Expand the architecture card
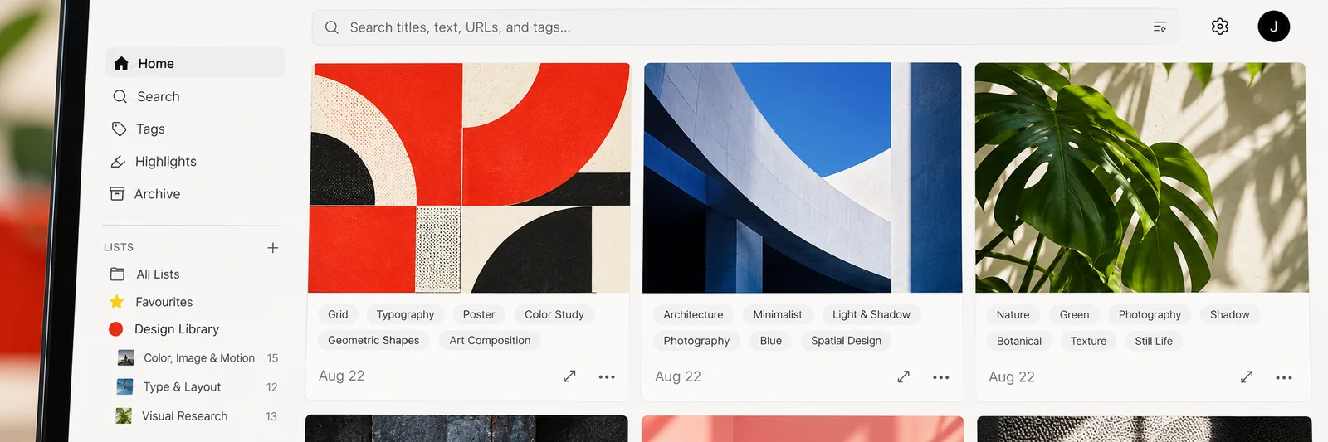 click(x=903, y=376)
